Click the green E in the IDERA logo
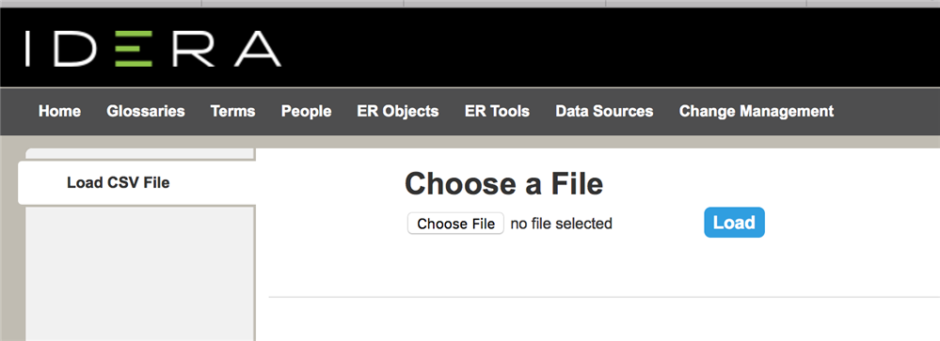940x341 pixels. point(133,49)
